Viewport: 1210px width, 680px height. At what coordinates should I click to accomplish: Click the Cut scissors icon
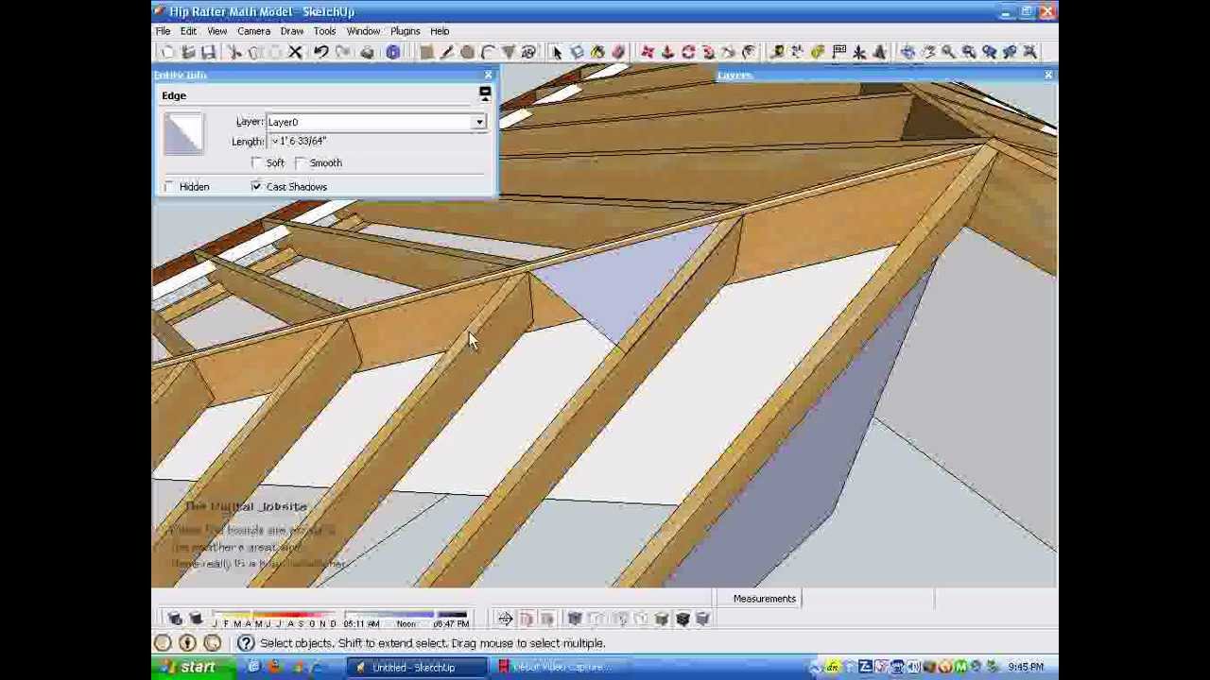tap(234, 52)
